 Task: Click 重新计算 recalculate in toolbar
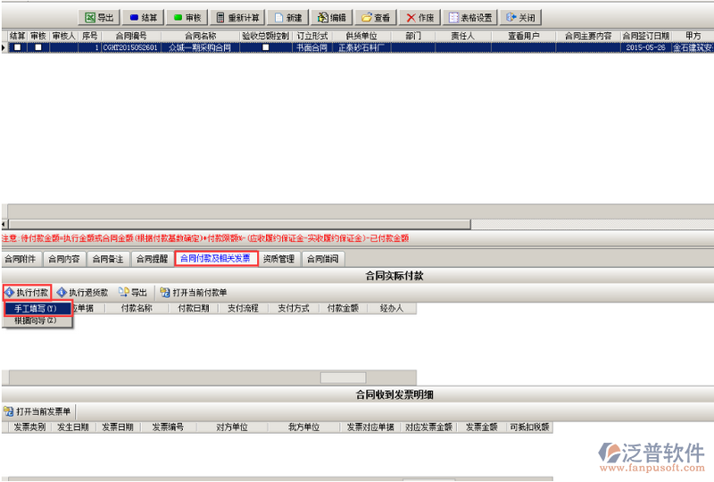click(x=237, y=17)
